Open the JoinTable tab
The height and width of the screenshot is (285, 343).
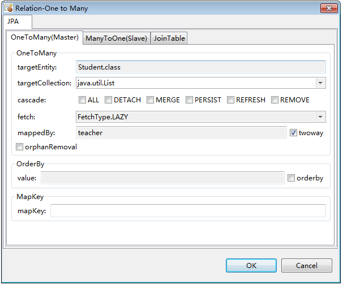169,38
